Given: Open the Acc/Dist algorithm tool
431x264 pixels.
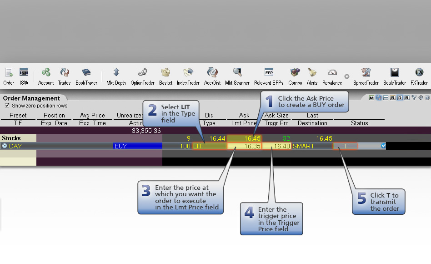Looking at the screenshot, I should (x=212, y=76).
